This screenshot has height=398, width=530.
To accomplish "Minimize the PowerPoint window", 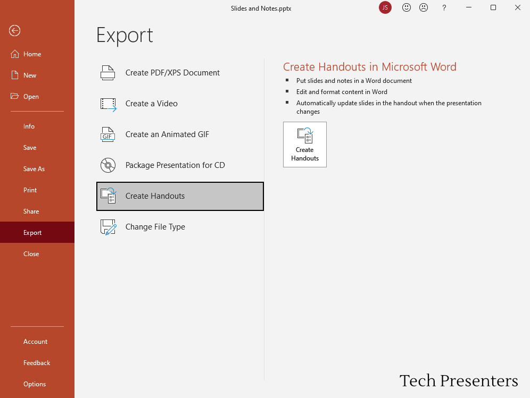I will click(x=469, y=7).
